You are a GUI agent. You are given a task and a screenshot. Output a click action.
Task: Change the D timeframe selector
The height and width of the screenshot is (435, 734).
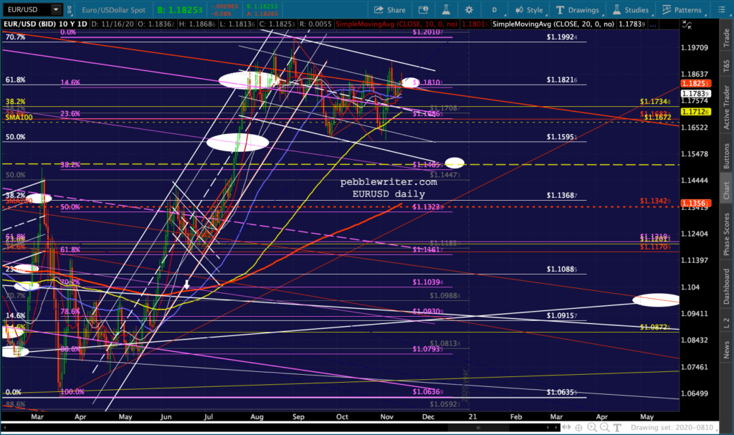(x=495, y=10)
